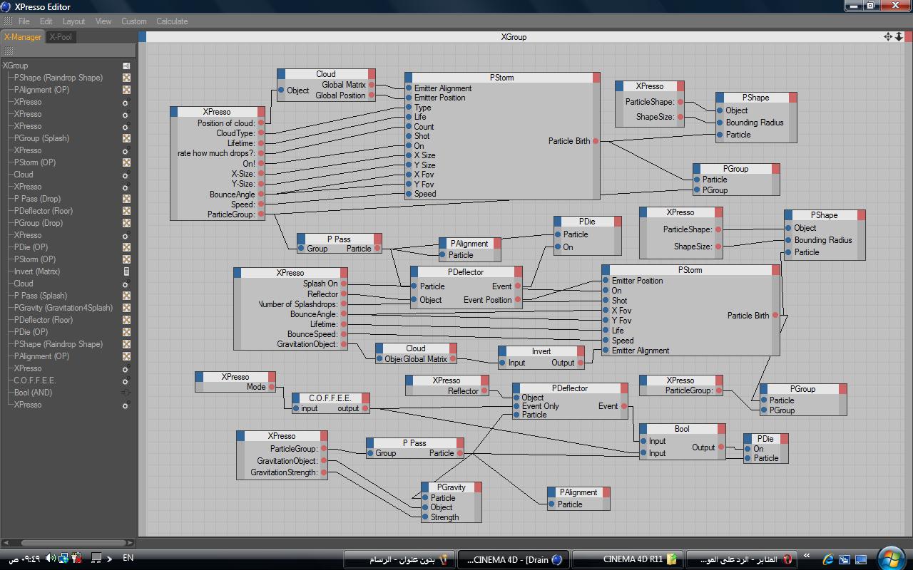This screenshot has height=570, width=913.
Task: Open inputs menu via C.O.F.F.E.E. node blue corner
Action: pyautogui.click(x=296, y=398)
